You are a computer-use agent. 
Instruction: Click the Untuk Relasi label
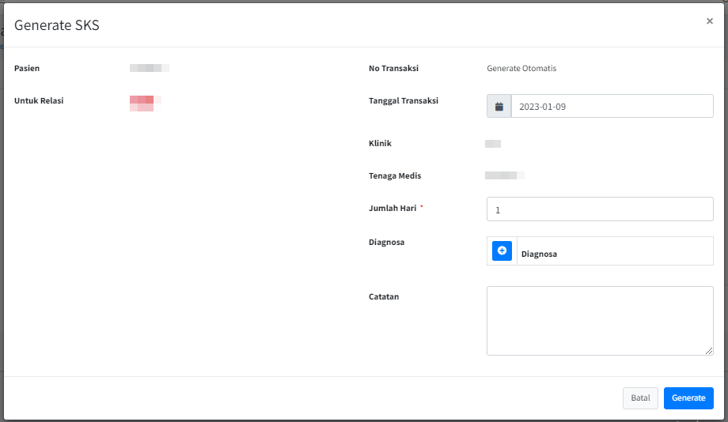point(39,101)
